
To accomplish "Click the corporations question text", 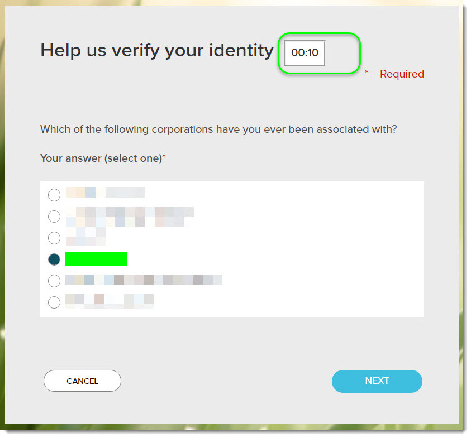I will [x=218, y=129].
